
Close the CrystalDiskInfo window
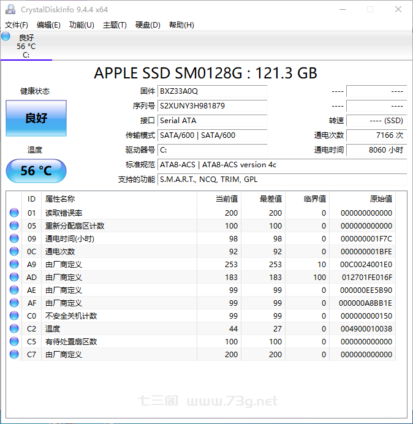click(x=398, y=9)
